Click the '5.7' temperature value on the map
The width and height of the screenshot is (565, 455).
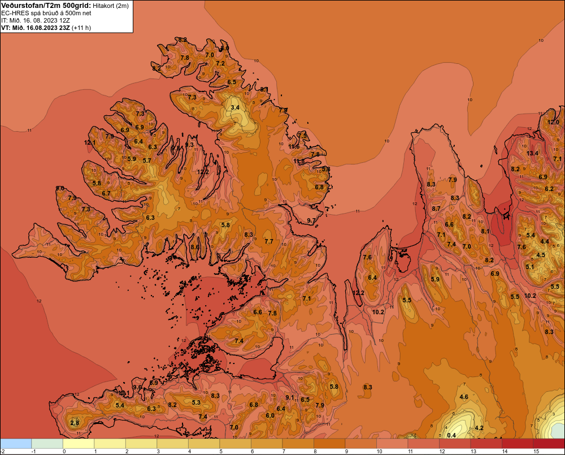pyautogui.click(x=147, y=161)
